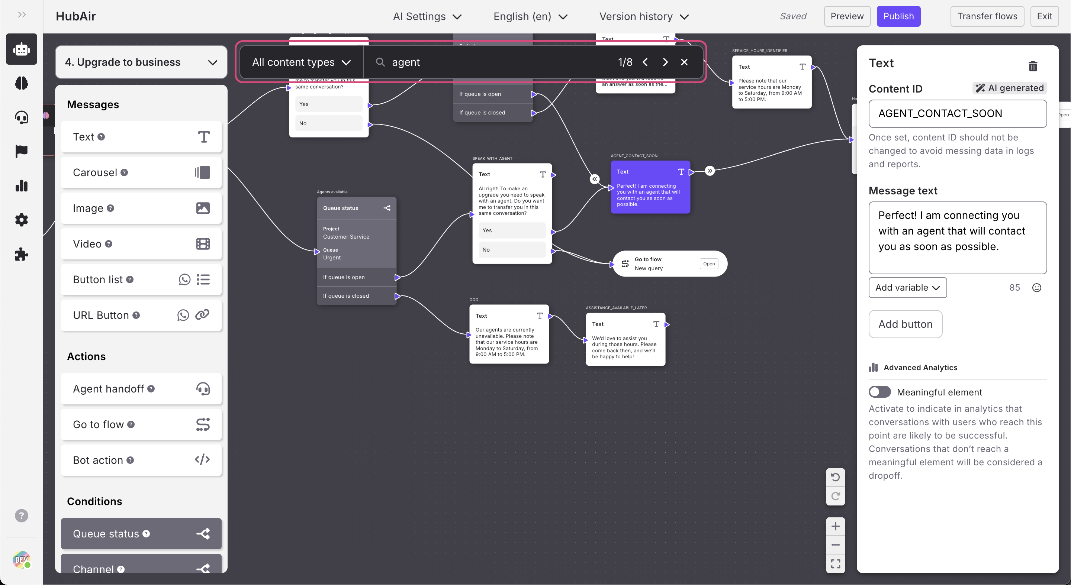
Task: Open the emoji picker for message text
Action: [x=1036, y=288]
